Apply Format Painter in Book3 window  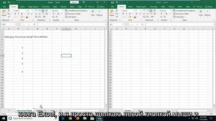click(117, 17)
